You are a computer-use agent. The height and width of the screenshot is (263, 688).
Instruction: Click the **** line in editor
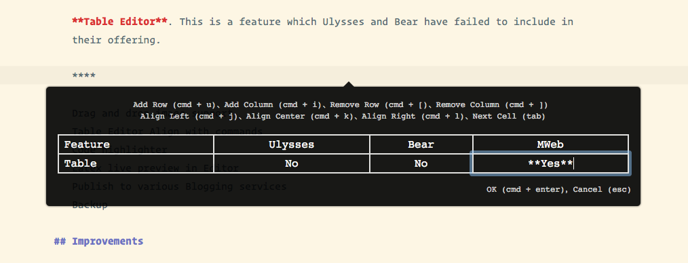pos(84,75)
